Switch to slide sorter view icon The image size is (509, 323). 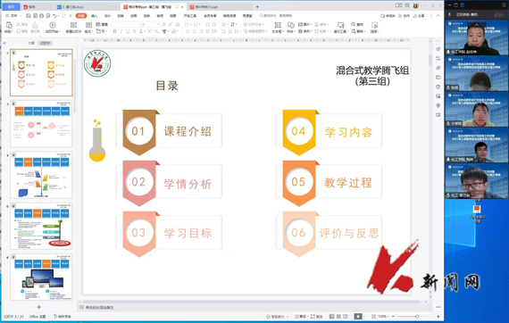pyautogui.click(x=338, y=316)
